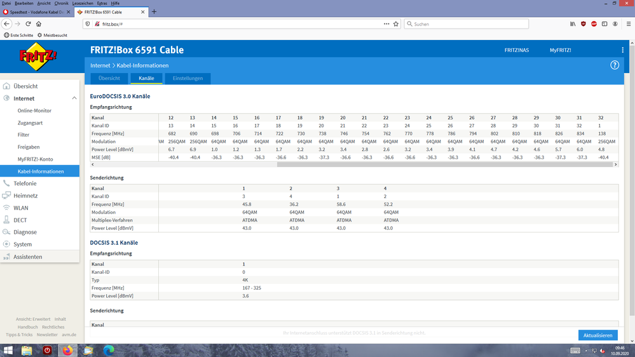Viewport: 635px width, 357px height.
Task: Open the Handbuch footer link
Action: click(x=27, y=327)
